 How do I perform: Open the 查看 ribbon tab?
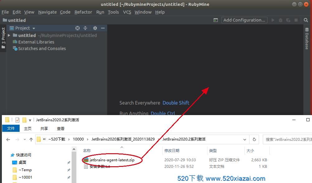[61, 128]
